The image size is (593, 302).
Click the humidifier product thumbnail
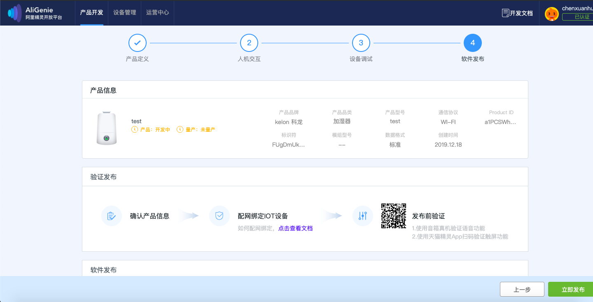[x=107, y=128]
